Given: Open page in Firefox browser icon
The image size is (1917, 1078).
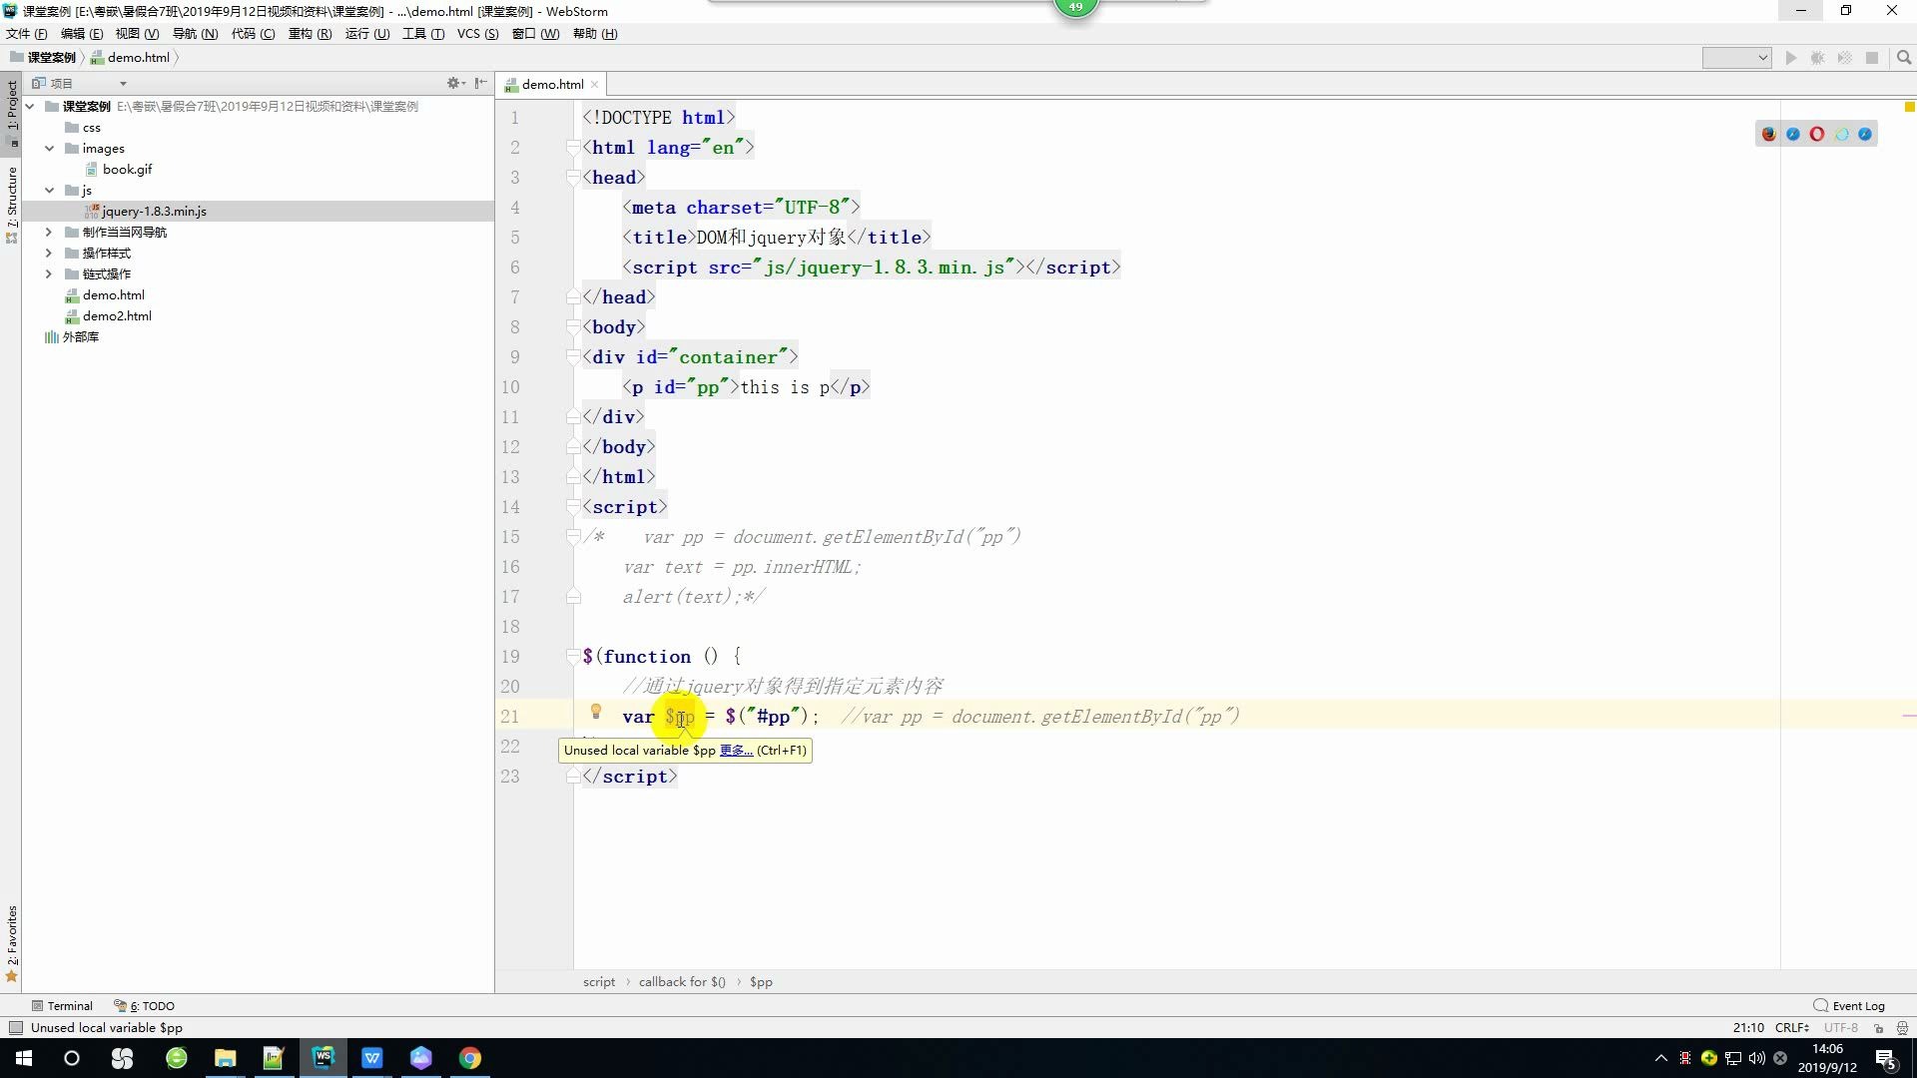Looking at the screenshot, I should click(x=1768, y=134).
